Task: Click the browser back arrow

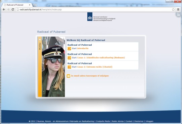Action: tap(4, 9)
